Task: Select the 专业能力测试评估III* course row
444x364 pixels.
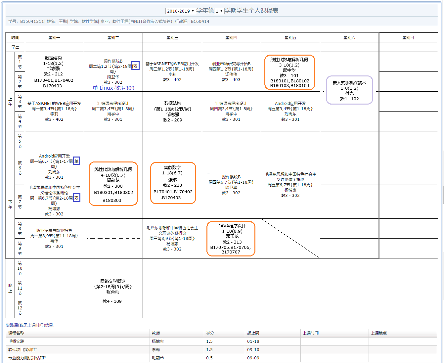Action: [x=221, y=358]
